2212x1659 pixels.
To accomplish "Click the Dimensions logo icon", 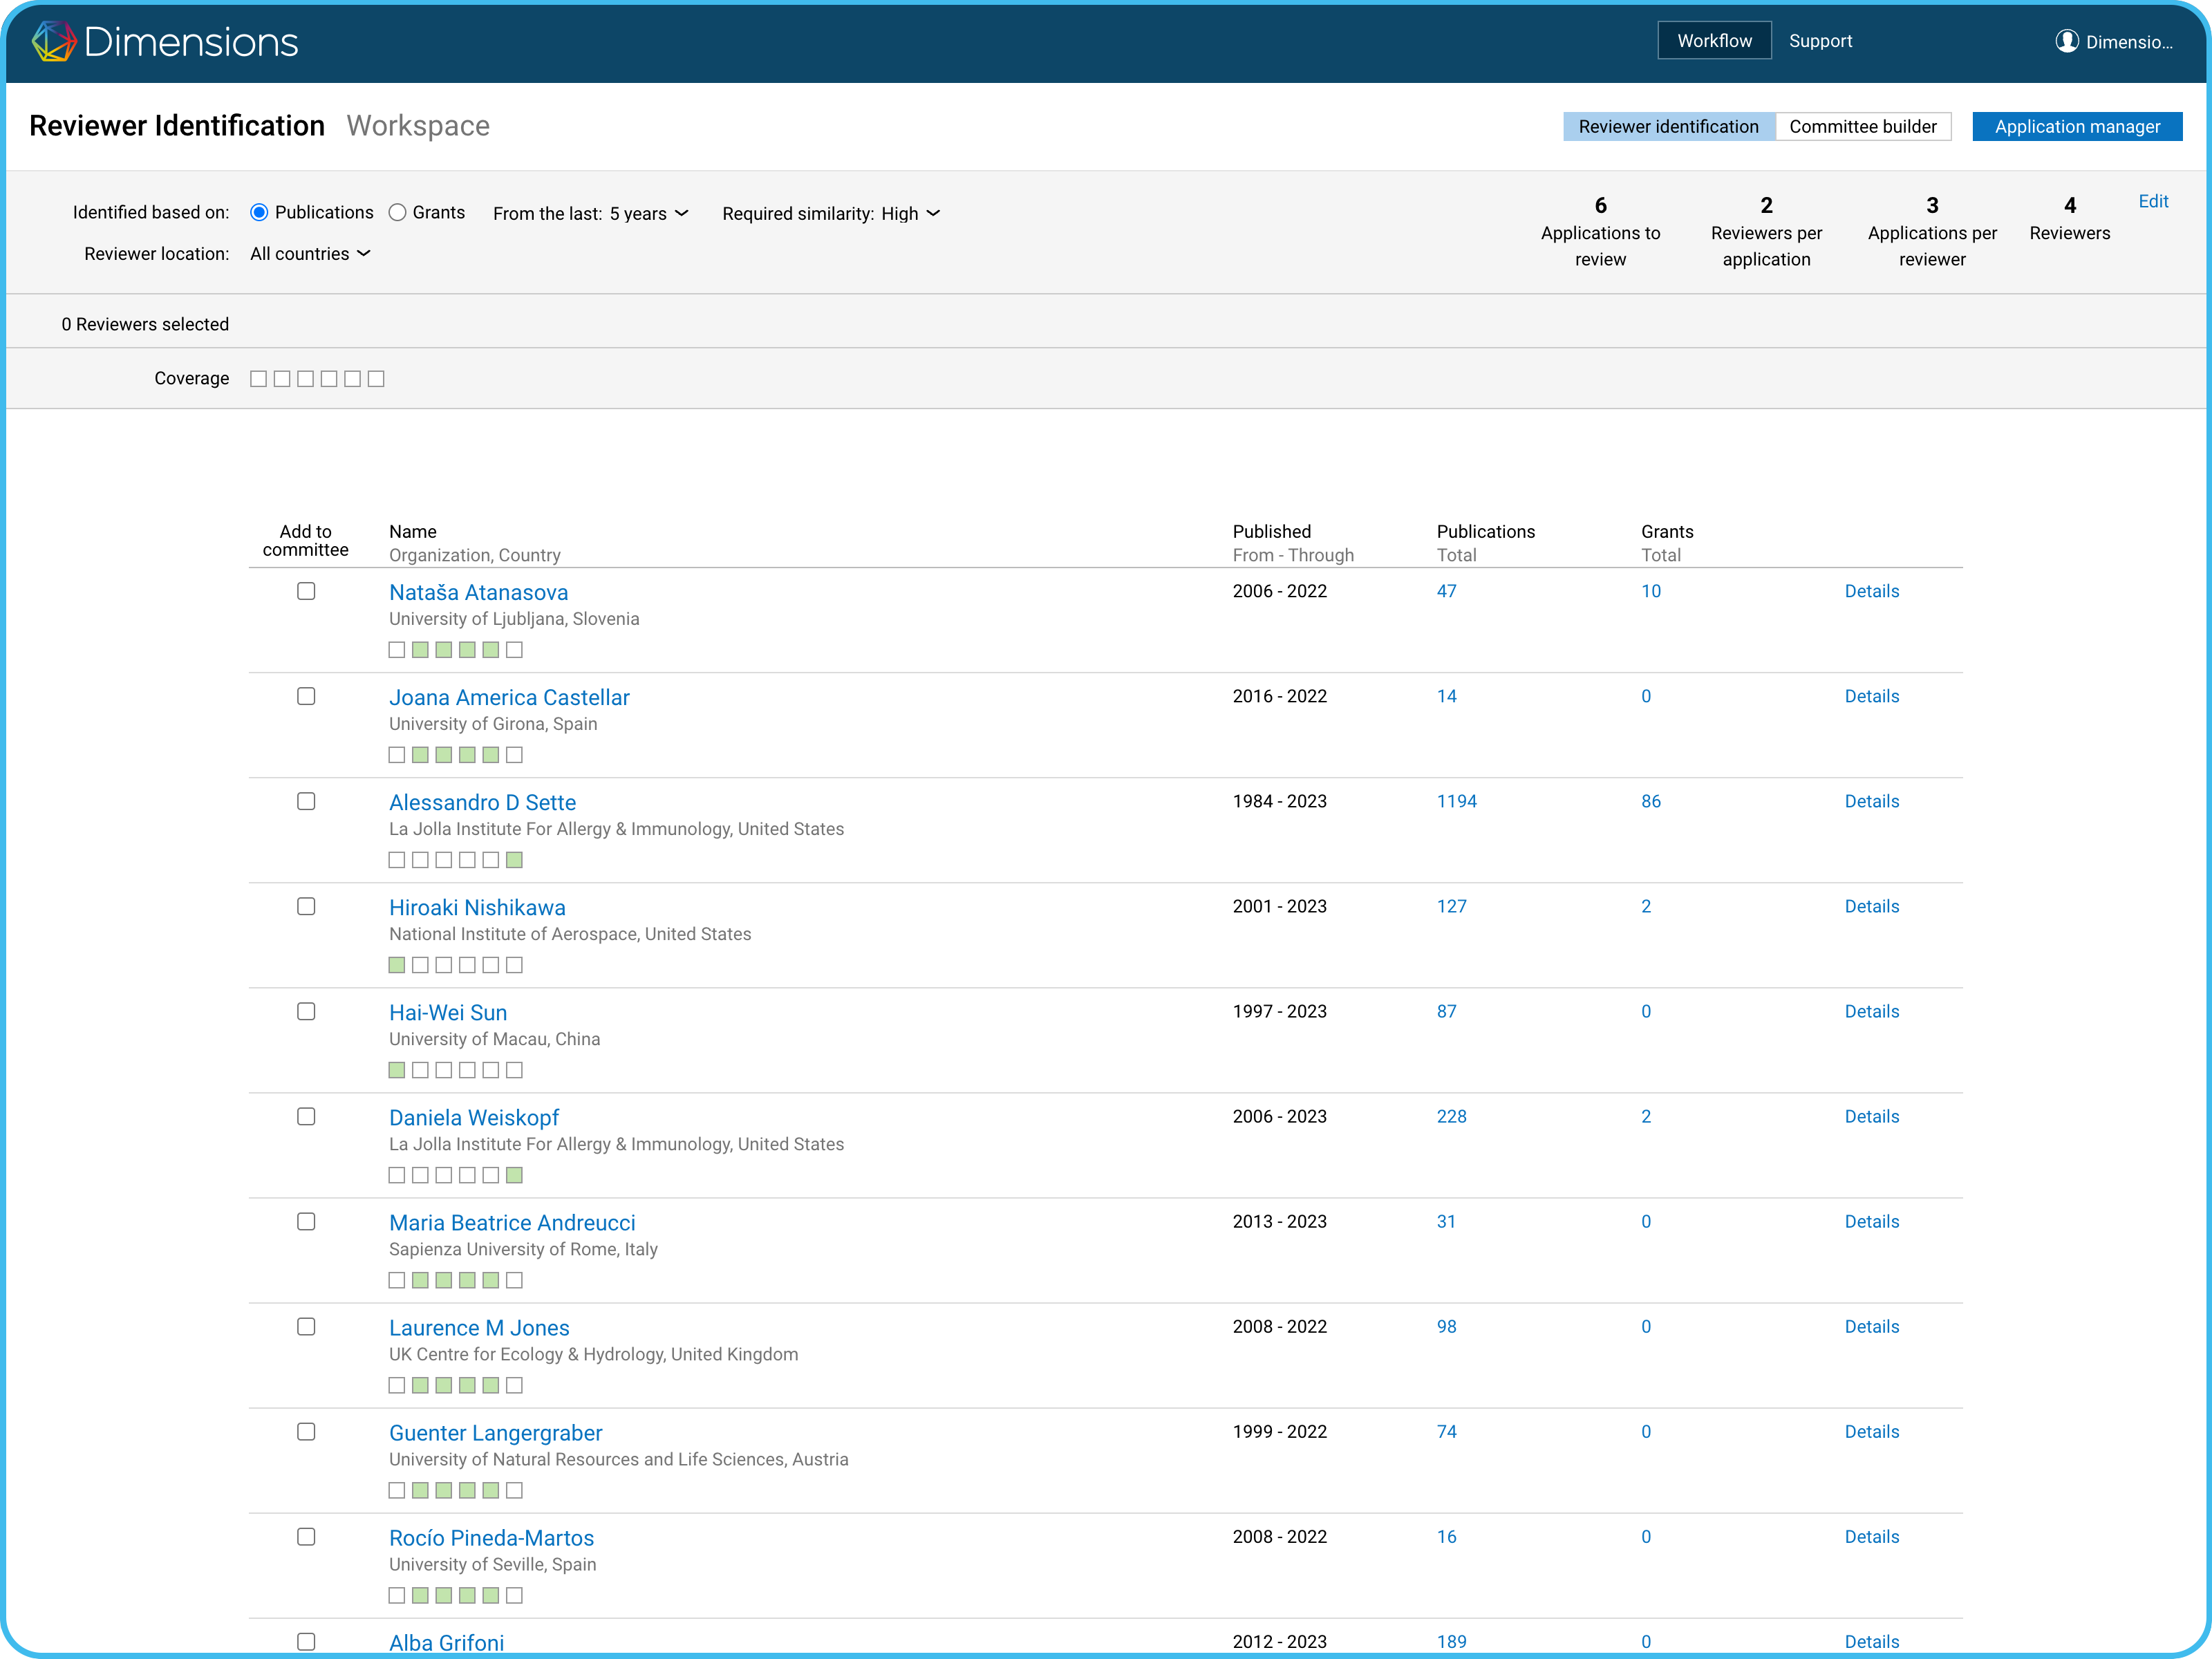I will 54,41.
